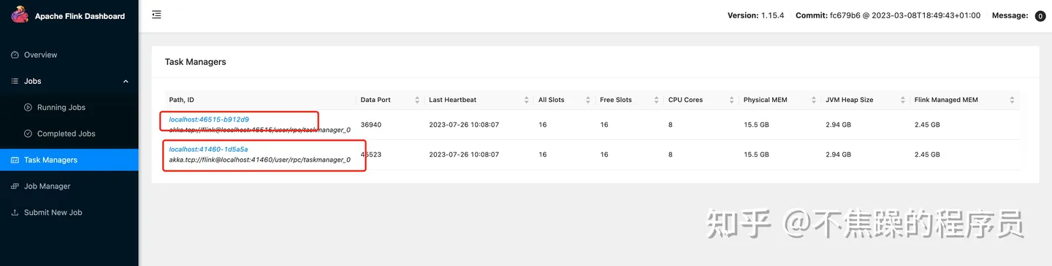Open Job Manager sidebar item
The height and width of the screenshot is (266, 1052).
point(69,186)
